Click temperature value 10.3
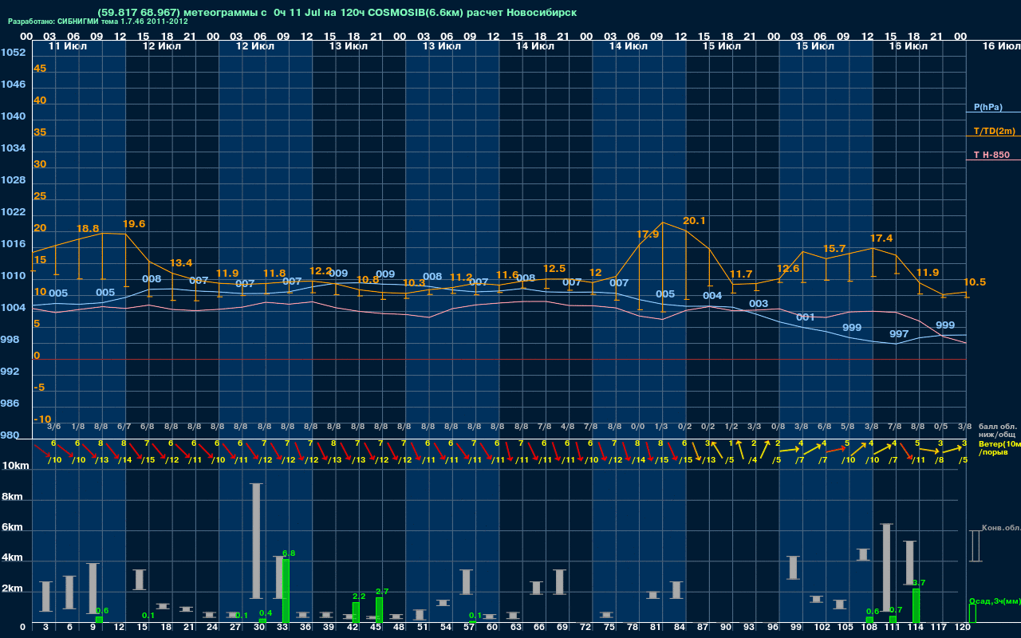Image resolution: width=1021 pixels, height=638 pixels. tap(414, 283)
